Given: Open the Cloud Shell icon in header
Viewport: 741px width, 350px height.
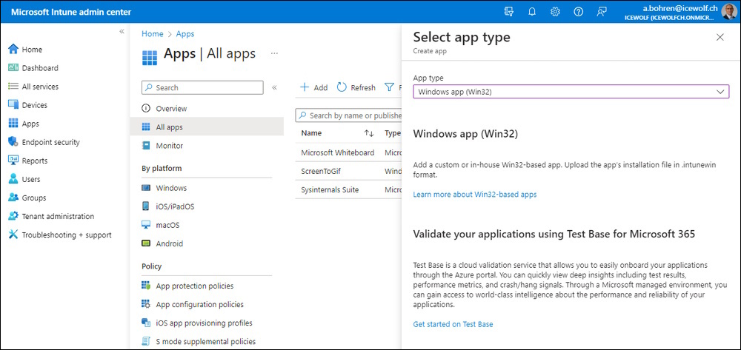Looking at the screenshot, I should 509,12.
